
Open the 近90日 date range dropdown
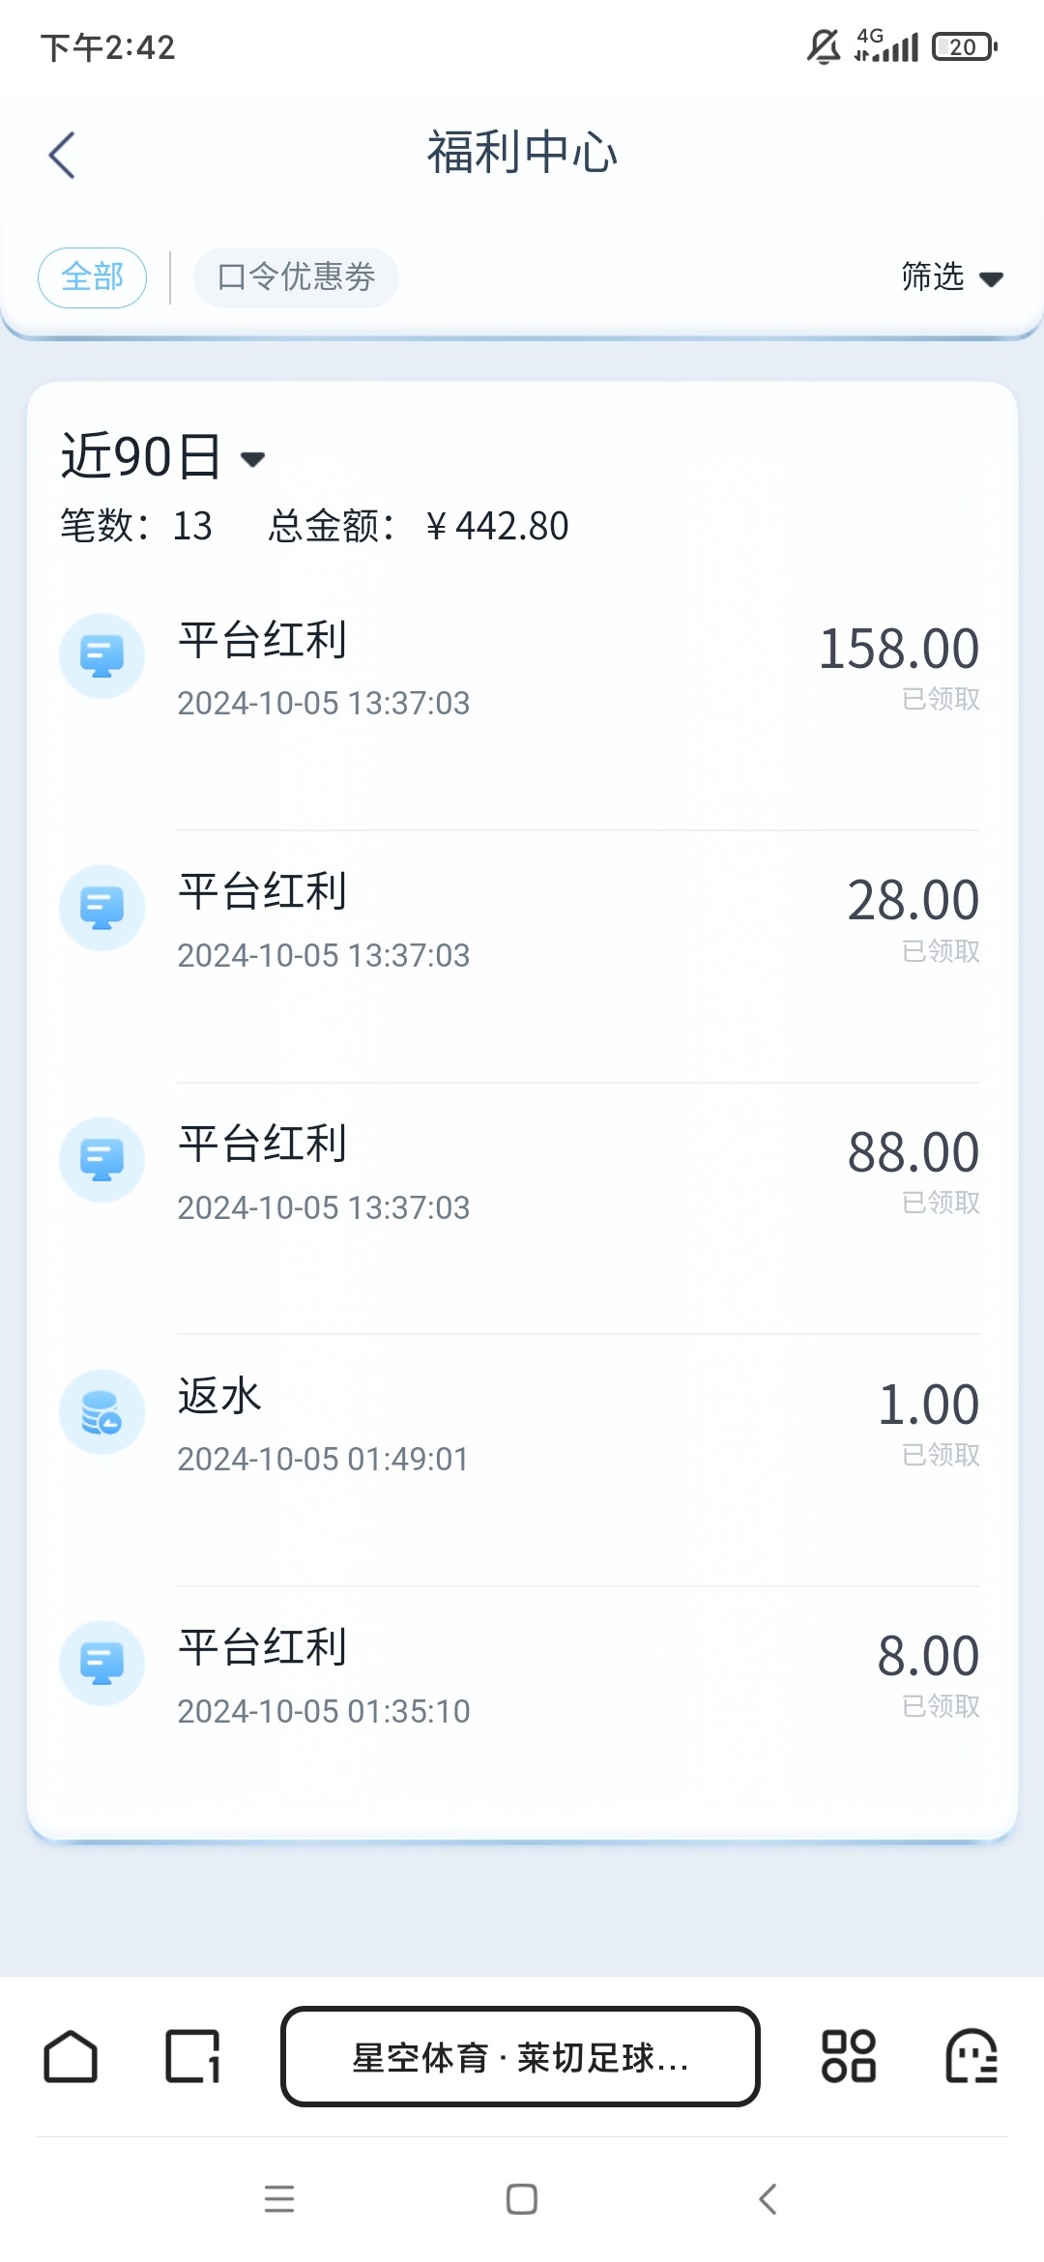[162, 456]
